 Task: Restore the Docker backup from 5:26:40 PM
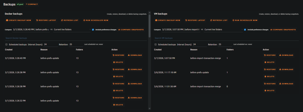[118, 55]
